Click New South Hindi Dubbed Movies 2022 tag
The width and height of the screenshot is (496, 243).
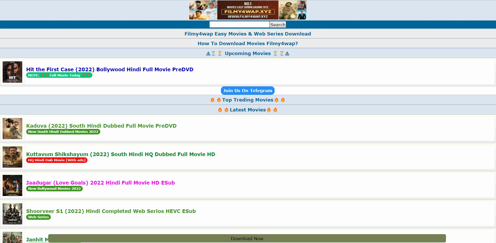point(63,132)
